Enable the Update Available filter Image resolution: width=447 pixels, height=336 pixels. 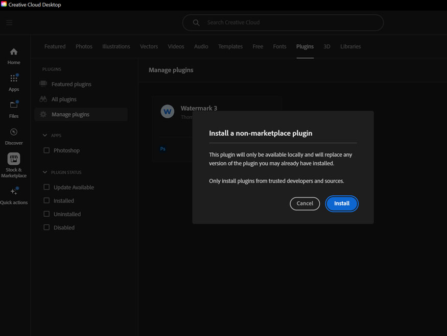tap(47, 187)
